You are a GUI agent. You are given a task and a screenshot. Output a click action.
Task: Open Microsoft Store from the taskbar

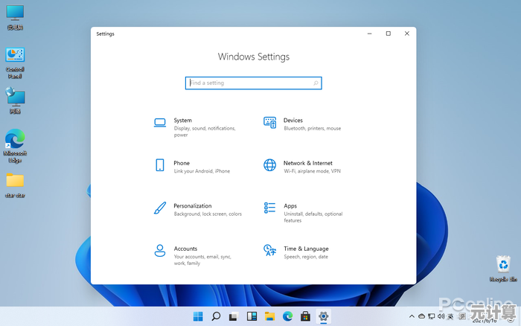click(305, 316)
